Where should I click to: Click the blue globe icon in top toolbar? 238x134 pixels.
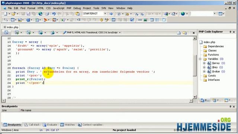pos(183,14)
